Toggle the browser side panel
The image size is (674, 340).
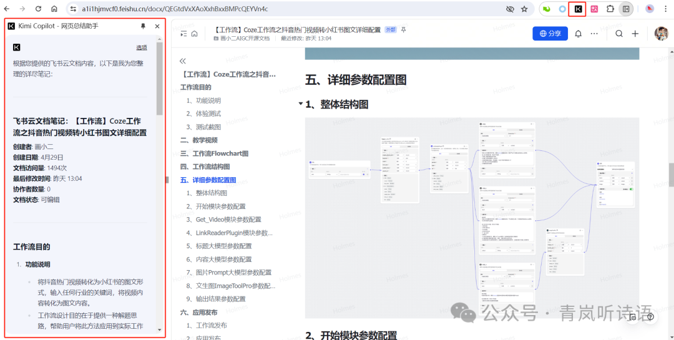click(x=626, y=9)
